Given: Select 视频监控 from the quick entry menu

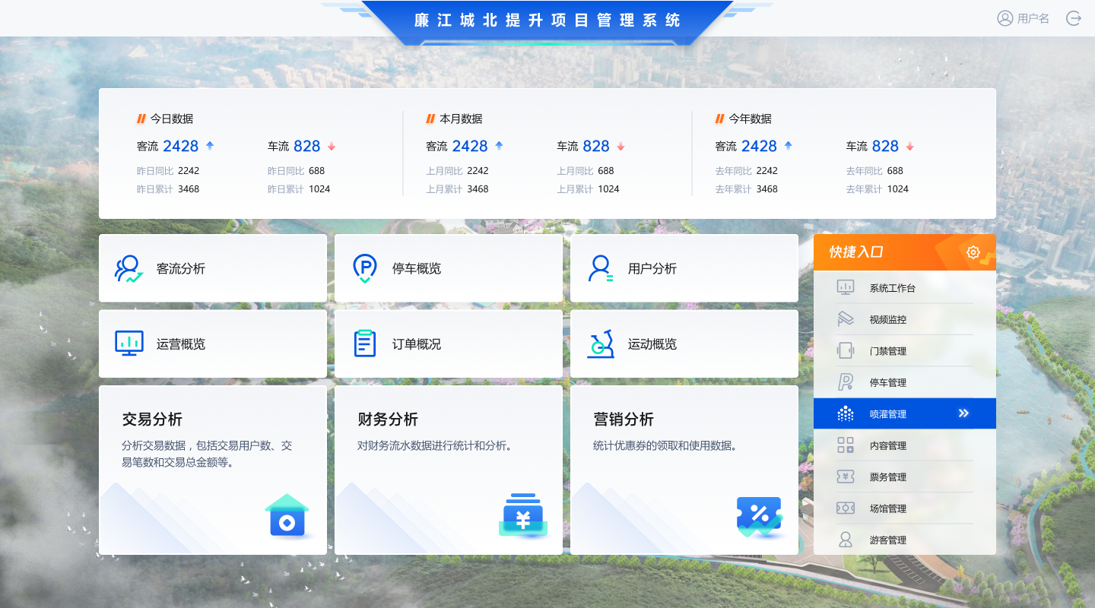Looking at the screenshot, I should pos(887,320).
